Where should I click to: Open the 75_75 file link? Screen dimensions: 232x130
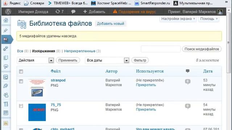pos(56,105)
